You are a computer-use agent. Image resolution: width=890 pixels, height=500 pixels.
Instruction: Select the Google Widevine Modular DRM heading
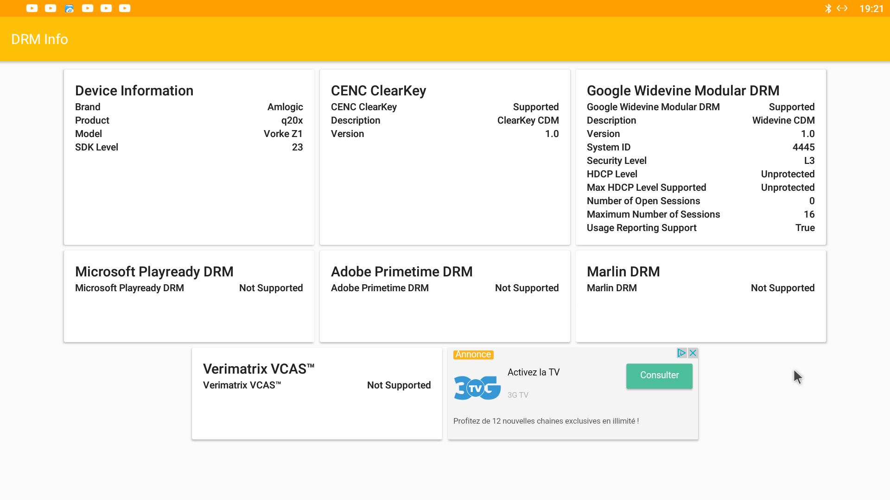coord(683,91)
